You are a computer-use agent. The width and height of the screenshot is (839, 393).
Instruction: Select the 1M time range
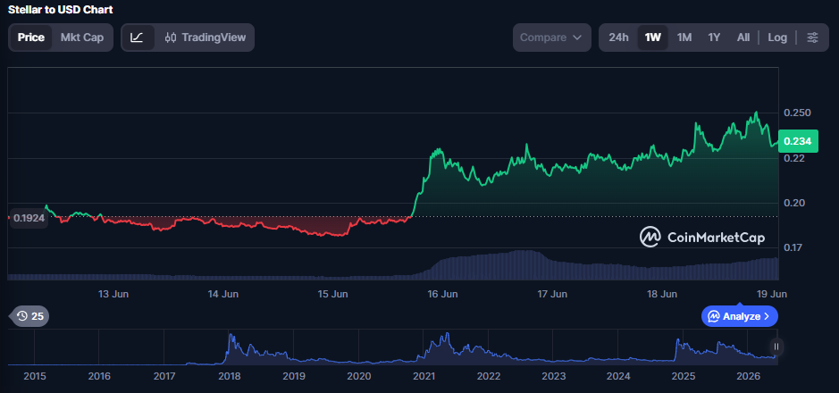click(x=684, y=38)
